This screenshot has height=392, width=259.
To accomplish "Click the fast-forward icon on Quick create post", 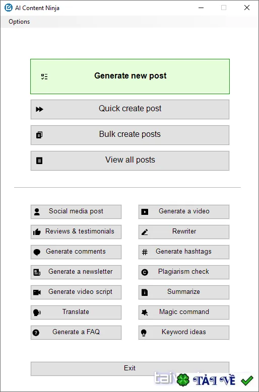I will point(39,109).
